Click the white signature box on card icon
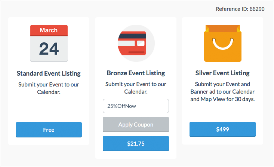Screen dimensions: 274x167 (141, 43)
